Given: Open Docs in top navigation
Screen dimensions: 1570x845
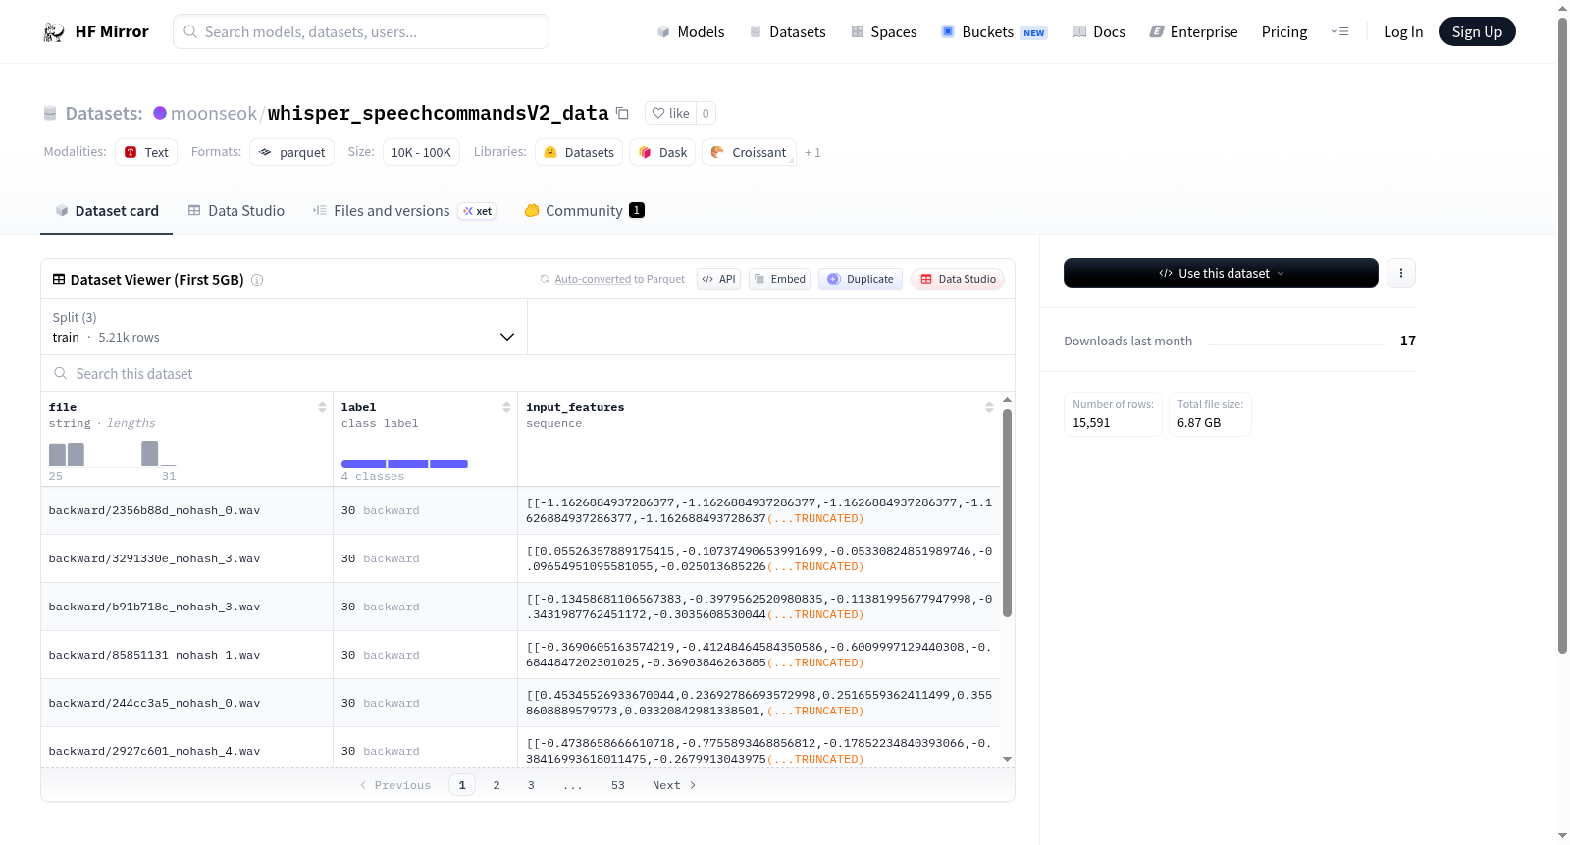Looking at the screenshot, I should (x=1099, y=32).
